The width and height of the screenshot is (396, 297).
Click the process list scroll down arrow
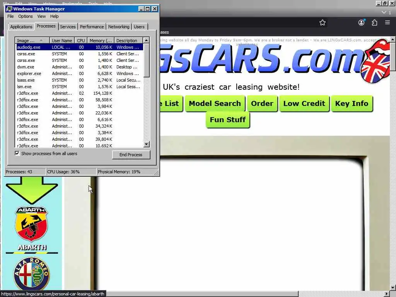147,144
